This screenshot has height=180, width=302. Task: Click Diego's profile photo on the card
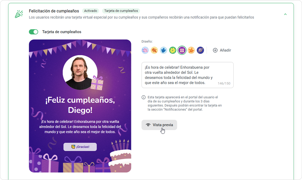pos(80,72)
